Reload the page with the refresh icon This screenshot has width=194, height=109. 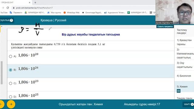[8, 8]
